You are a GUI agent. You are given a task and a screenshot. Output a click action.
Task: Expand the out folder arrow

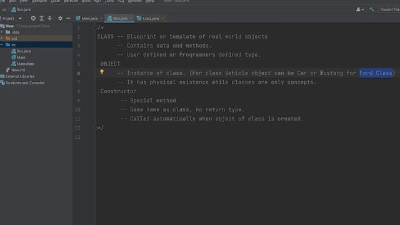[2, 38]
